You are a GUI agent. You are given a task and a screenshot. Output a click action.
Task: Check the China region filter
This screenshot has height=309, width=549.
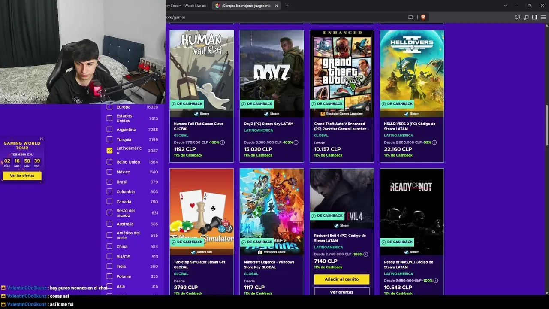click(x=109, y=247)
